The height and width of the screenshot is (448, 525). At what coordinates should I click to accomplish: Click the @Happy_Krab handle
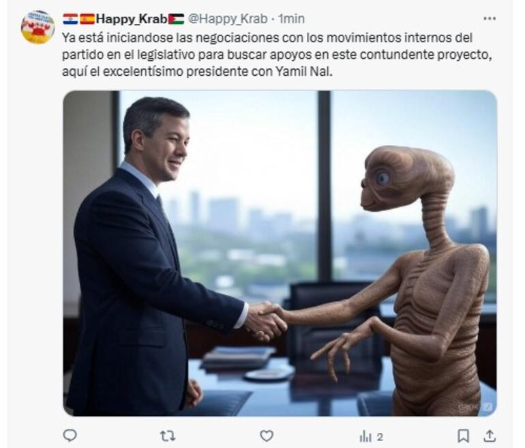click(x=228, y=19)
